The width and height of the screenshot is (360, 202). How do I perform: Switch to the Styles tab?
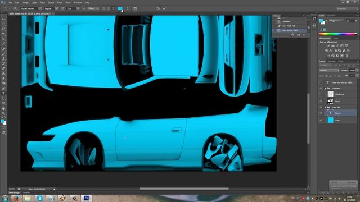pyautogui.click(x=336, y=38)
